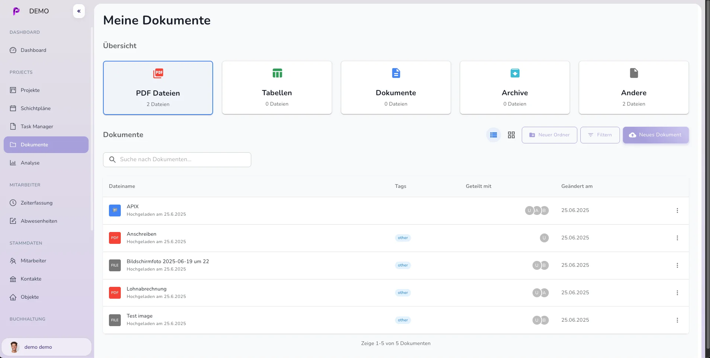Open the Filtern dropdown
The image size is (710, 358).
[600, 135]
